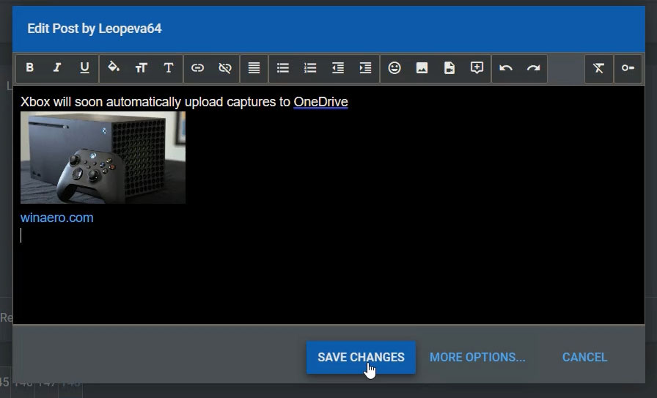
Task: Open the winaero.com link
Action: coord(57,218)
